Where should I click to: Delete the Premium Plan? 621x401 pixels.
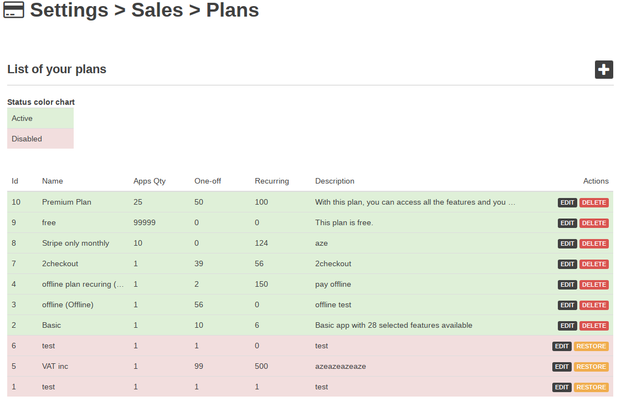click(x=594, y=202)
